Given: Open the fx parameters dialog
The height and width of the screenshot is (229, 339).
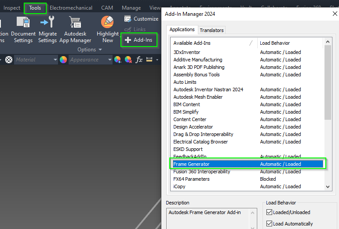Looking at the screenshot, I should point(139,60).
